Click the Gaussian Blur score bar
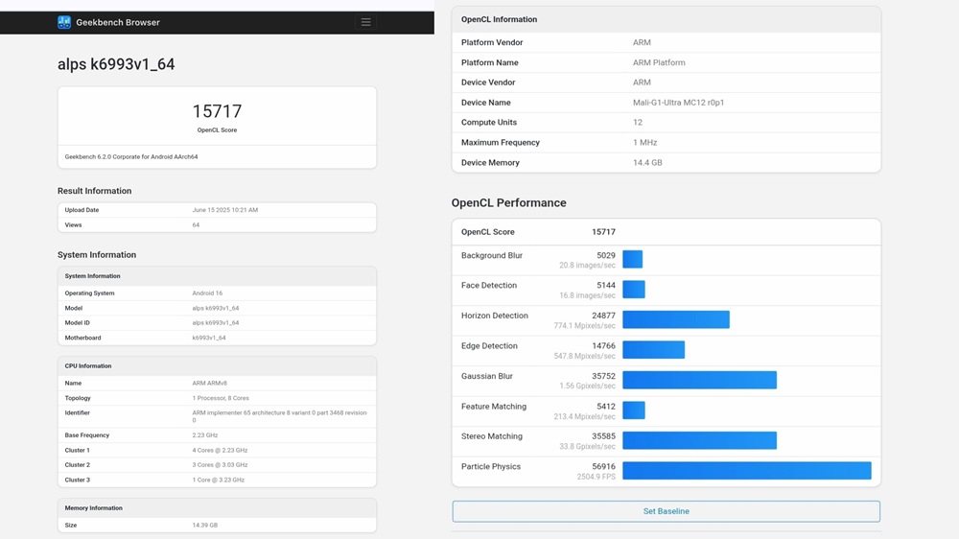 699,381
